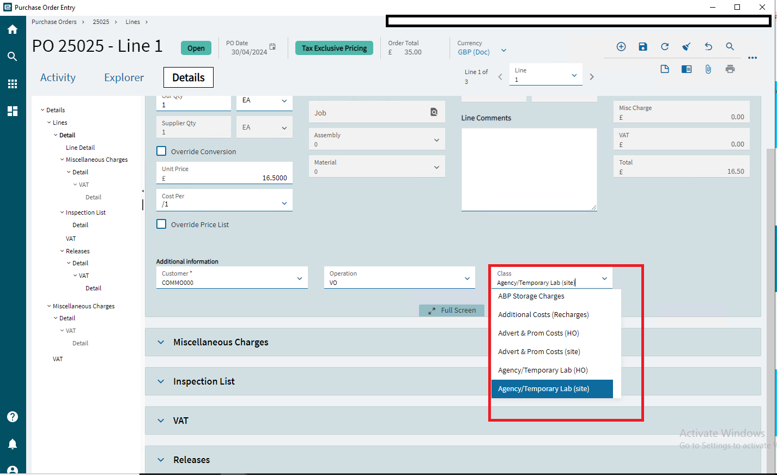The width and height of the screenshot is (777, 475).
Task: Select Releases in the navigation tree
Action: point(77,251)
